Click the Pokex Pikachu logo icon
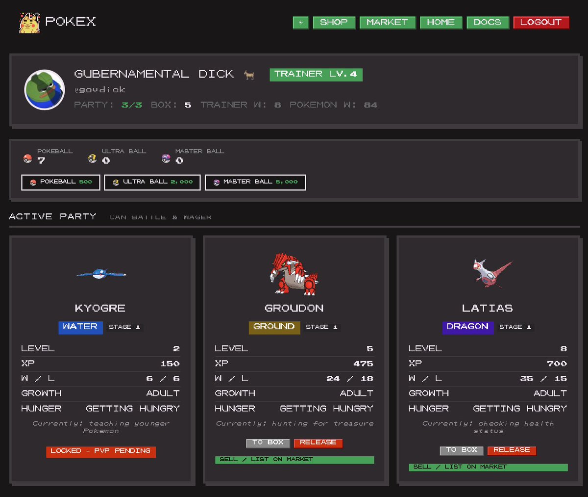The image size is (588, 497). 29,23
